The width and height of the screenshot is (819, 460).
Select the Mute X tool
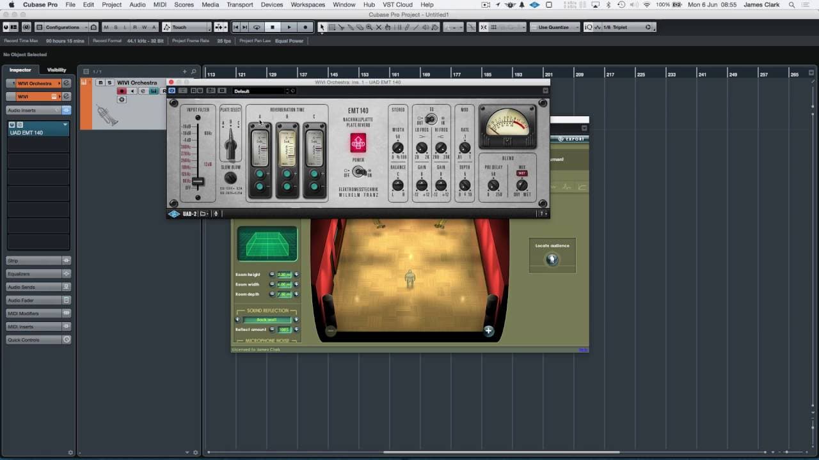tap(379, 27)
